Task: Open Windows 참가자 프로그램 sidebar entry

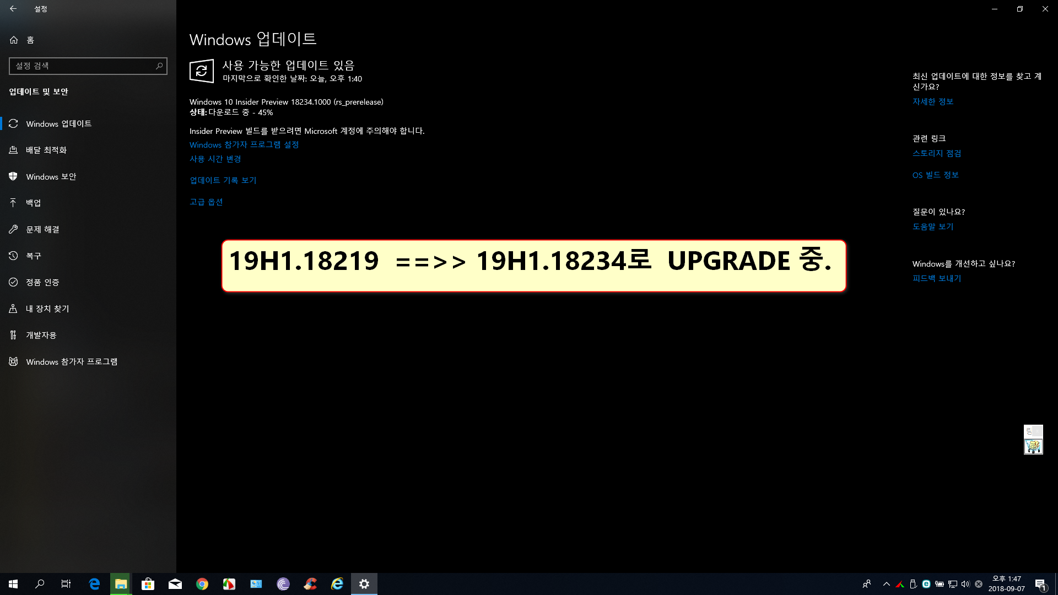Action: tap(88, 361)
